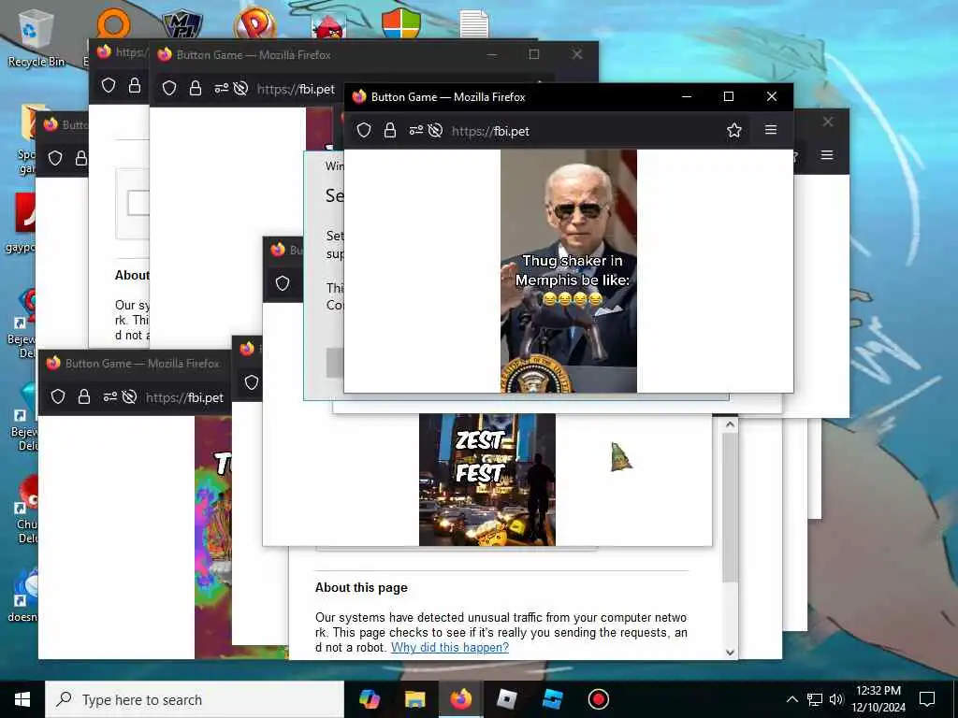Open the permissions icon in the bottom-left Button Game window

(x=110, y=396)
